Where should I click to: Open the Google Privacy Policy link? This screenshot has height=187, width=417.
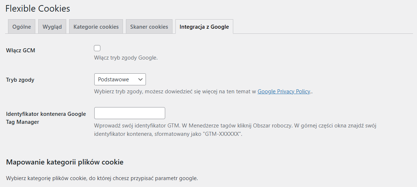pyautogui.click(x=284, y=92)
